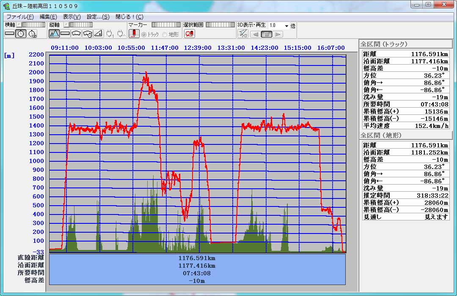The width and height of the screenshot is (457, 296).
Task: Click the 3D display settings icon
Action: 243,34
